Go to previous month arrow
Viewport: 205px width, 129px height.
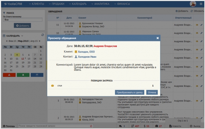pyautogui.click(x=7, y=41)
